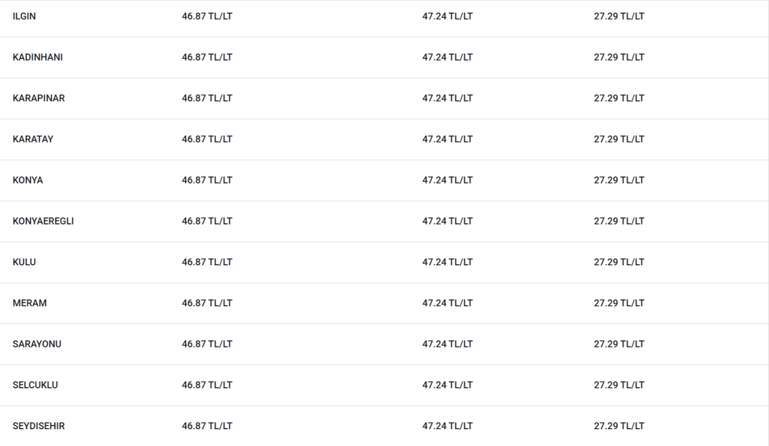
Task: Click the KARATAY district name
Action: coord(33,139)
